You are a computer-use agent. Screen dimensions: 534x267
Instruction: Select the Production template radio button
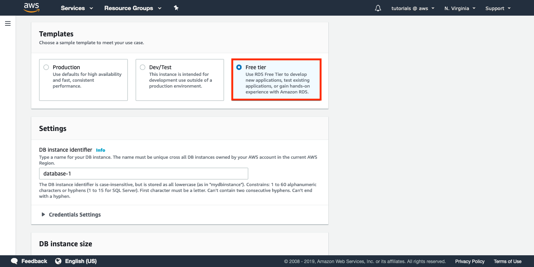(x=47, y=67)
